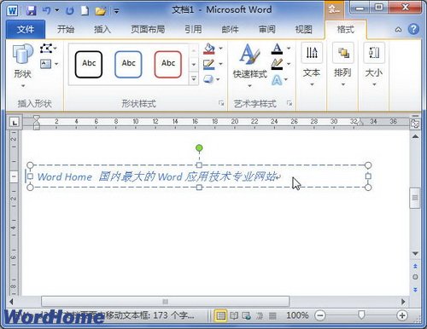
Task: Click the Open folder icon
Action: click(100, 11)
